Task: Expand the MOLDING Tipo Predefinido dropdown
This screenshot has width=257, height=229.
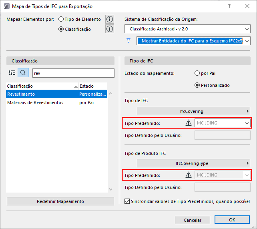Action: tap(223, 123)
